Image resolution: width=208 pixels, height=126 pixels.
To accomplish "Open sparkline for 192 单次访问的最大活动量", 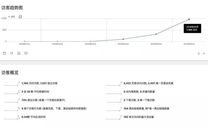I will (114, 117).
